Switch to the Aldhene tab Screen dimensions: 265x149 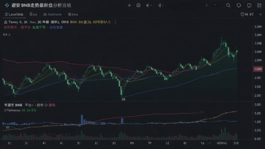[52, 14]
